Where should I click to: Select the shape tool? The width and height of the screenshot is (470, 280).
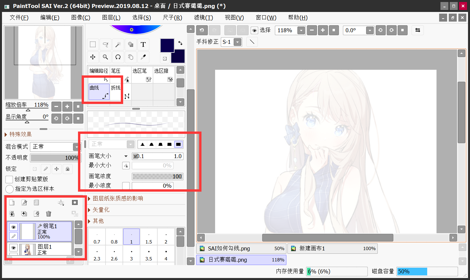point(130,45)
